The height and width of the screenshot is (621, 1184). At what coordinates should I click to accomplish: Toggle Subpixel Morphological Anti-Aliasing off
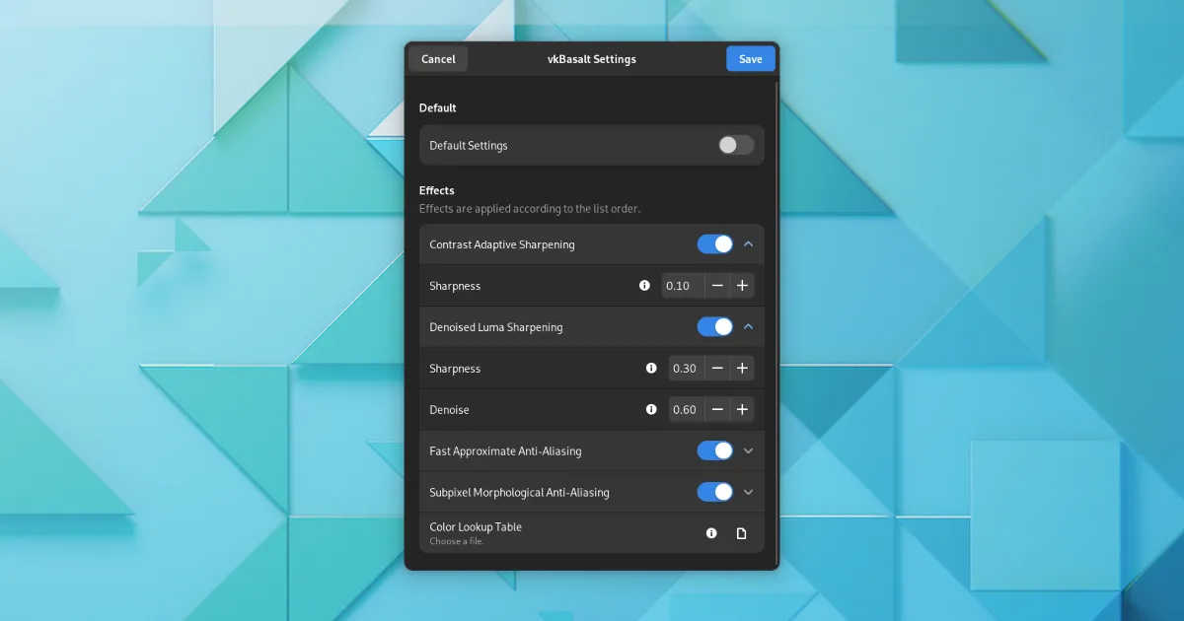tap(715, 493)
